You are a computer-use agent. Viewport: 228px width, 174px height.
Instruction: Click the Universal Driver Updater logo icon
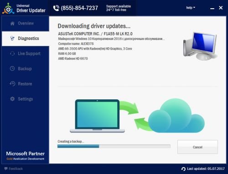click(x=8, y=9)
